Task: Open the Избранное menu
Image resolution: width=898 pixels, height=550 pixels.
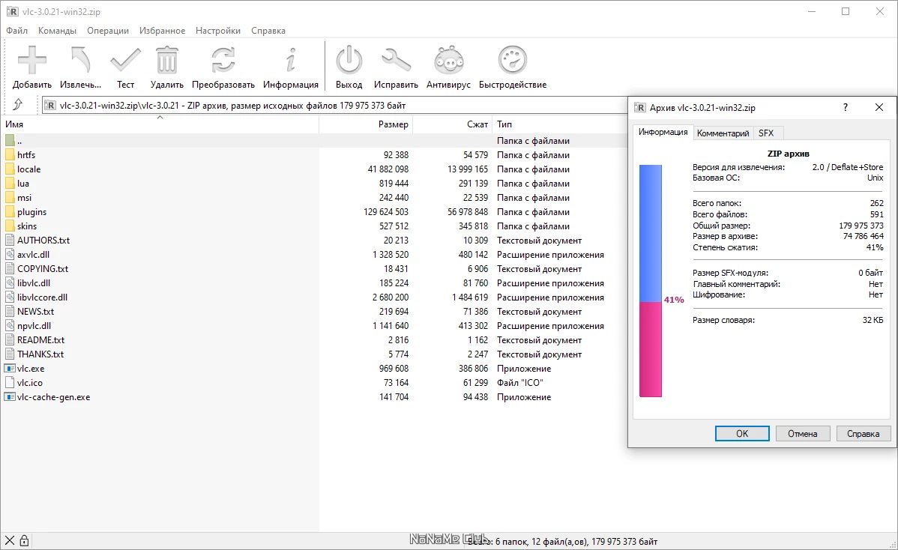Action: [162, 30]
